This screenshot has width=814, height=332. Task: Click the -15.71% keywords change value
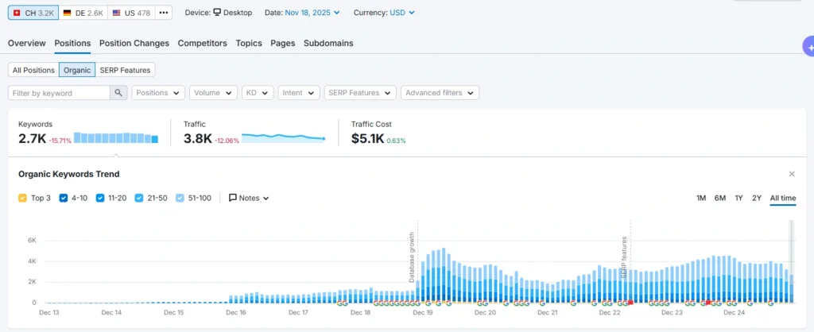click(x=60, y=141)
